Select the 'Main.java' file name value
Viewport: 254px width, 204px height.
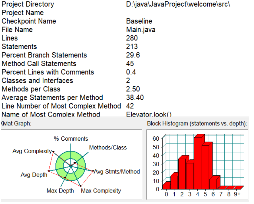141,30
